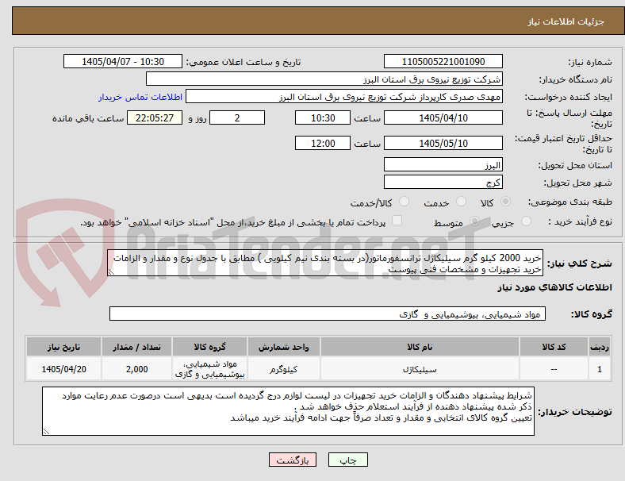The image size is (625, 481).
Task: Click the تعداد / مقدار column header
Action: [136, 347]
